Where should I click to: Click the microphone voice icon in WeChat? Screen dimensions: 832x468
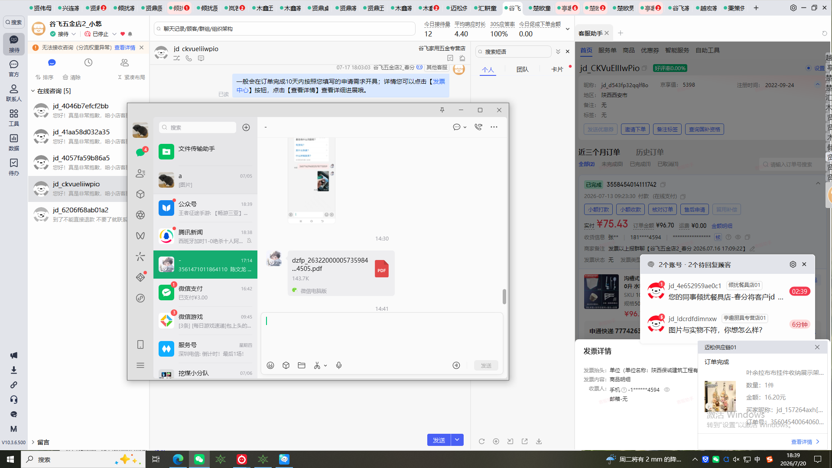click(339, 365)
